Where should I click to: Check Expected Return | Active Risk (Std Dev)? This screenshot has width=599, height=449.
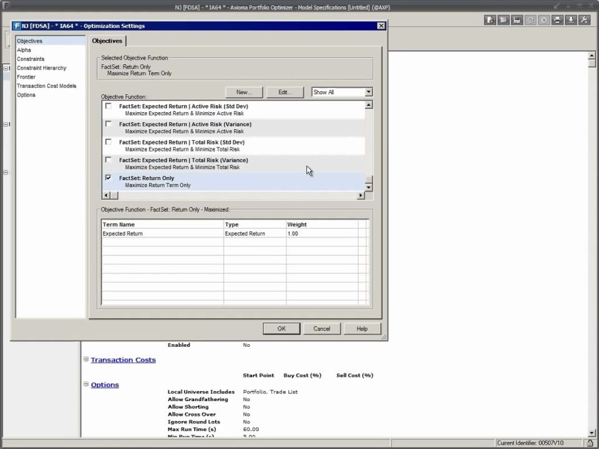point(109,106)
